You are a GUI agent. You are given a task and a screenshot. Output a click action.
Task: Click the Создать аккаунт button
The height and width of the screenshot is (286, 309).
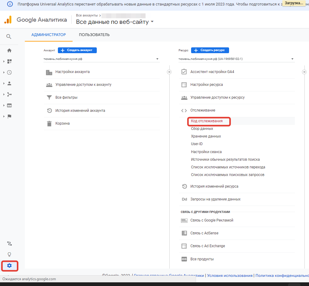click(77, 50)
